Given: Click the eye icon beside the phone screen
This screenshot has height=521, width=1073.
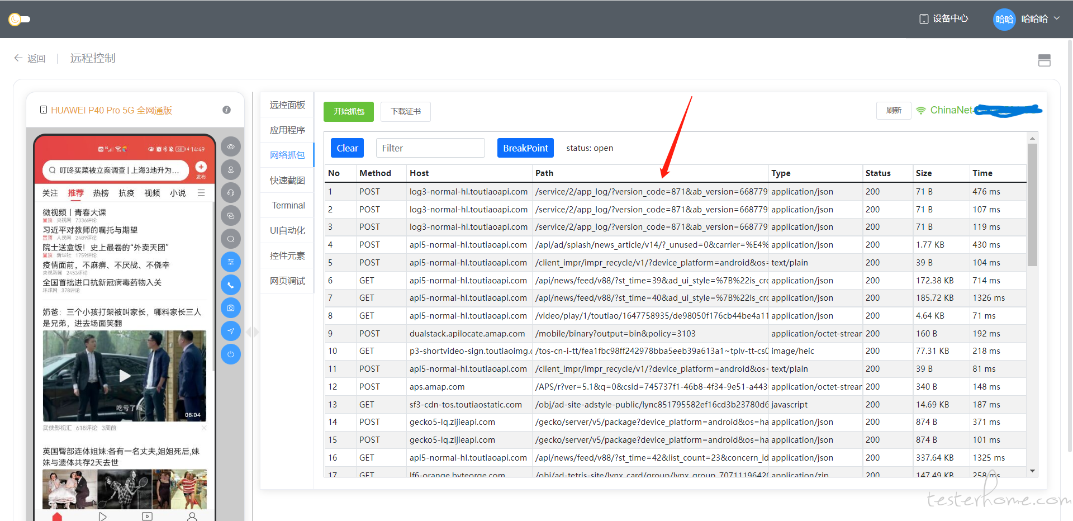Looking at the screenshot, I should (230, 146).
